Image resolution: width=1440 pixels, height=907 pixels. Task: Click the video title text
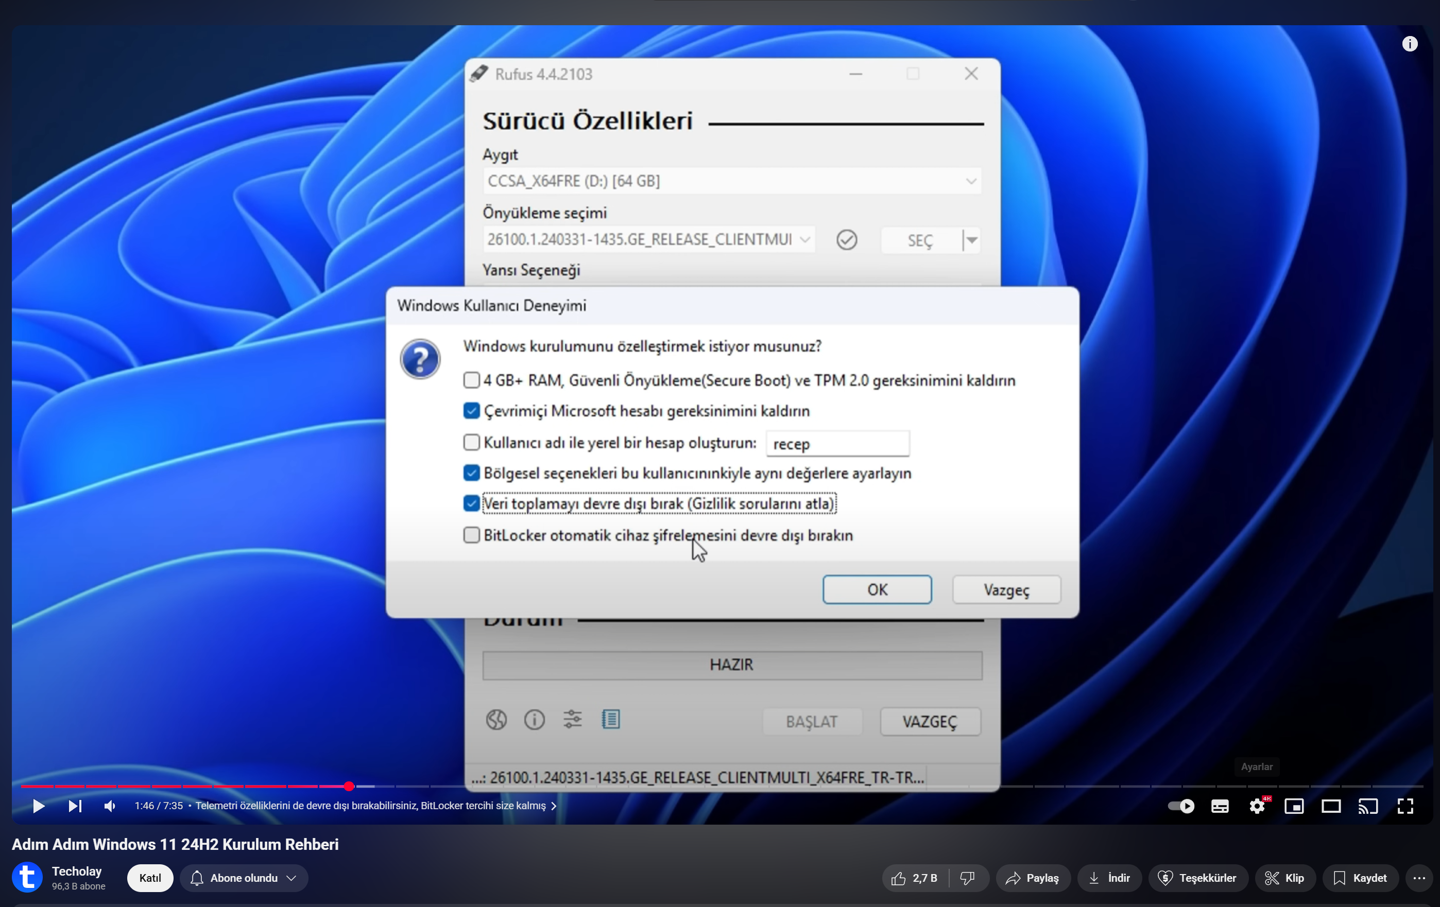175,844
